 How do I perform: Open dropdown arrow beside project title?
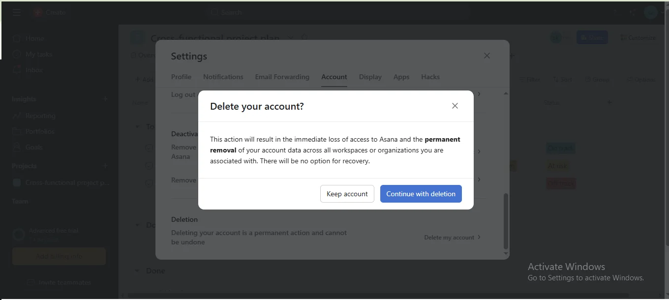click(290, 38)
